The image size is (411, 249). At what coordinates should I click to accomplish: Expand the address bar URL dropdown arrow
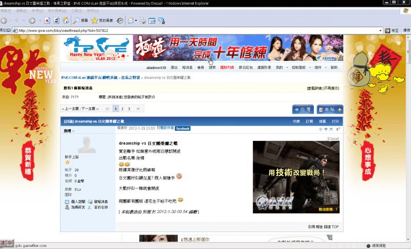(x=380, y=31)
